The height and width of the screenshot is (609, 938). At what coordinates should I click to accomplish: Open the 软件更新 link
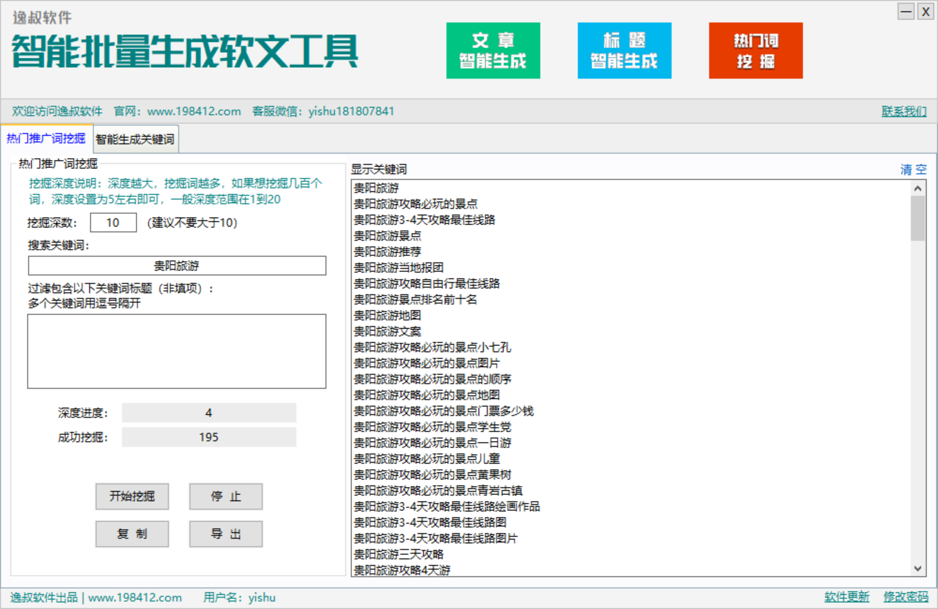(x=846, y=597)
